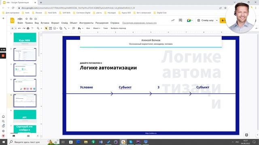259x145 pixels.
Task: Open the last edit history link
Action: [139, 23]
